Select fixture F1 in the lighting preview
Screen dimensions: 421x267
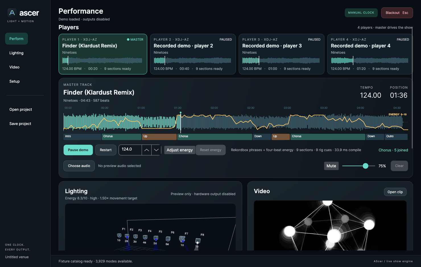click(119, 235)
